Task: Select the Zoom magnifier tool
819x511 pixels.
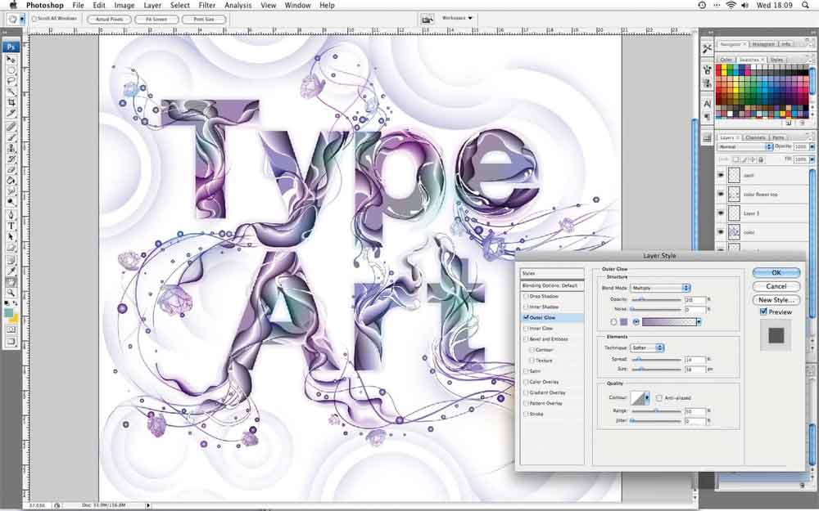Action: point(11,293)
